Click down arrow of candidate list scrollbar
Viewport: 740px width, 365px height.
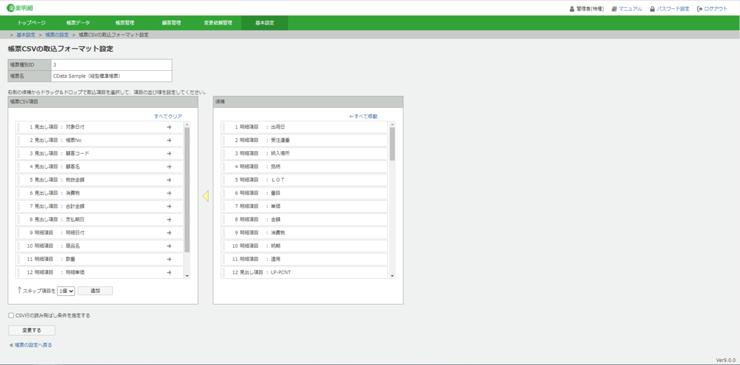[x=392, y=276]
